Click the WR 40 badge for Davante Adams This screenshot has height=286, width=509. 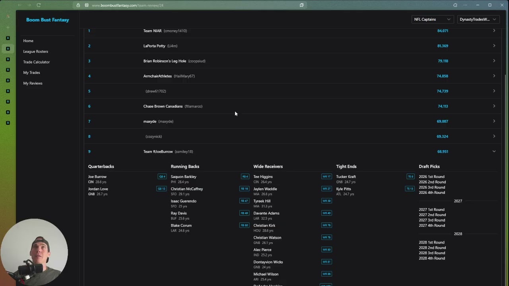(x=326, y=213)
